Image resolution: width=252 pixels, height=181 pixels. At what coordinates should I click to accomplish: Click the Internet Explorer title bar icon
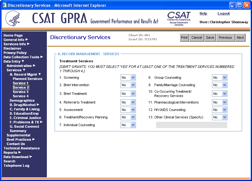[x=4, y=5]
